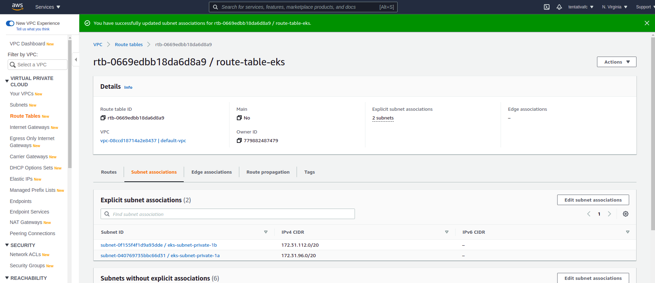Open Peering Connections in sidebar

32,233
